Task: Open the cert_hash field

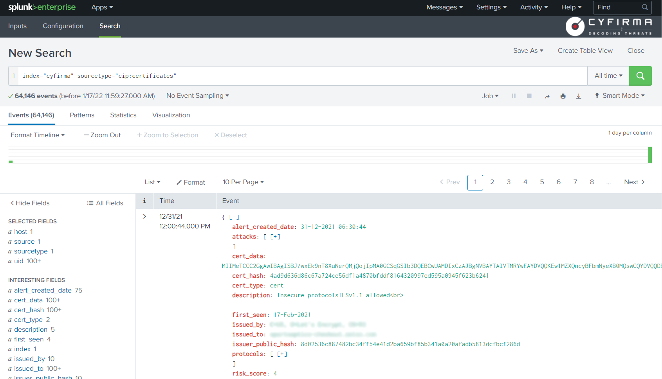Action: pos(29,310)
